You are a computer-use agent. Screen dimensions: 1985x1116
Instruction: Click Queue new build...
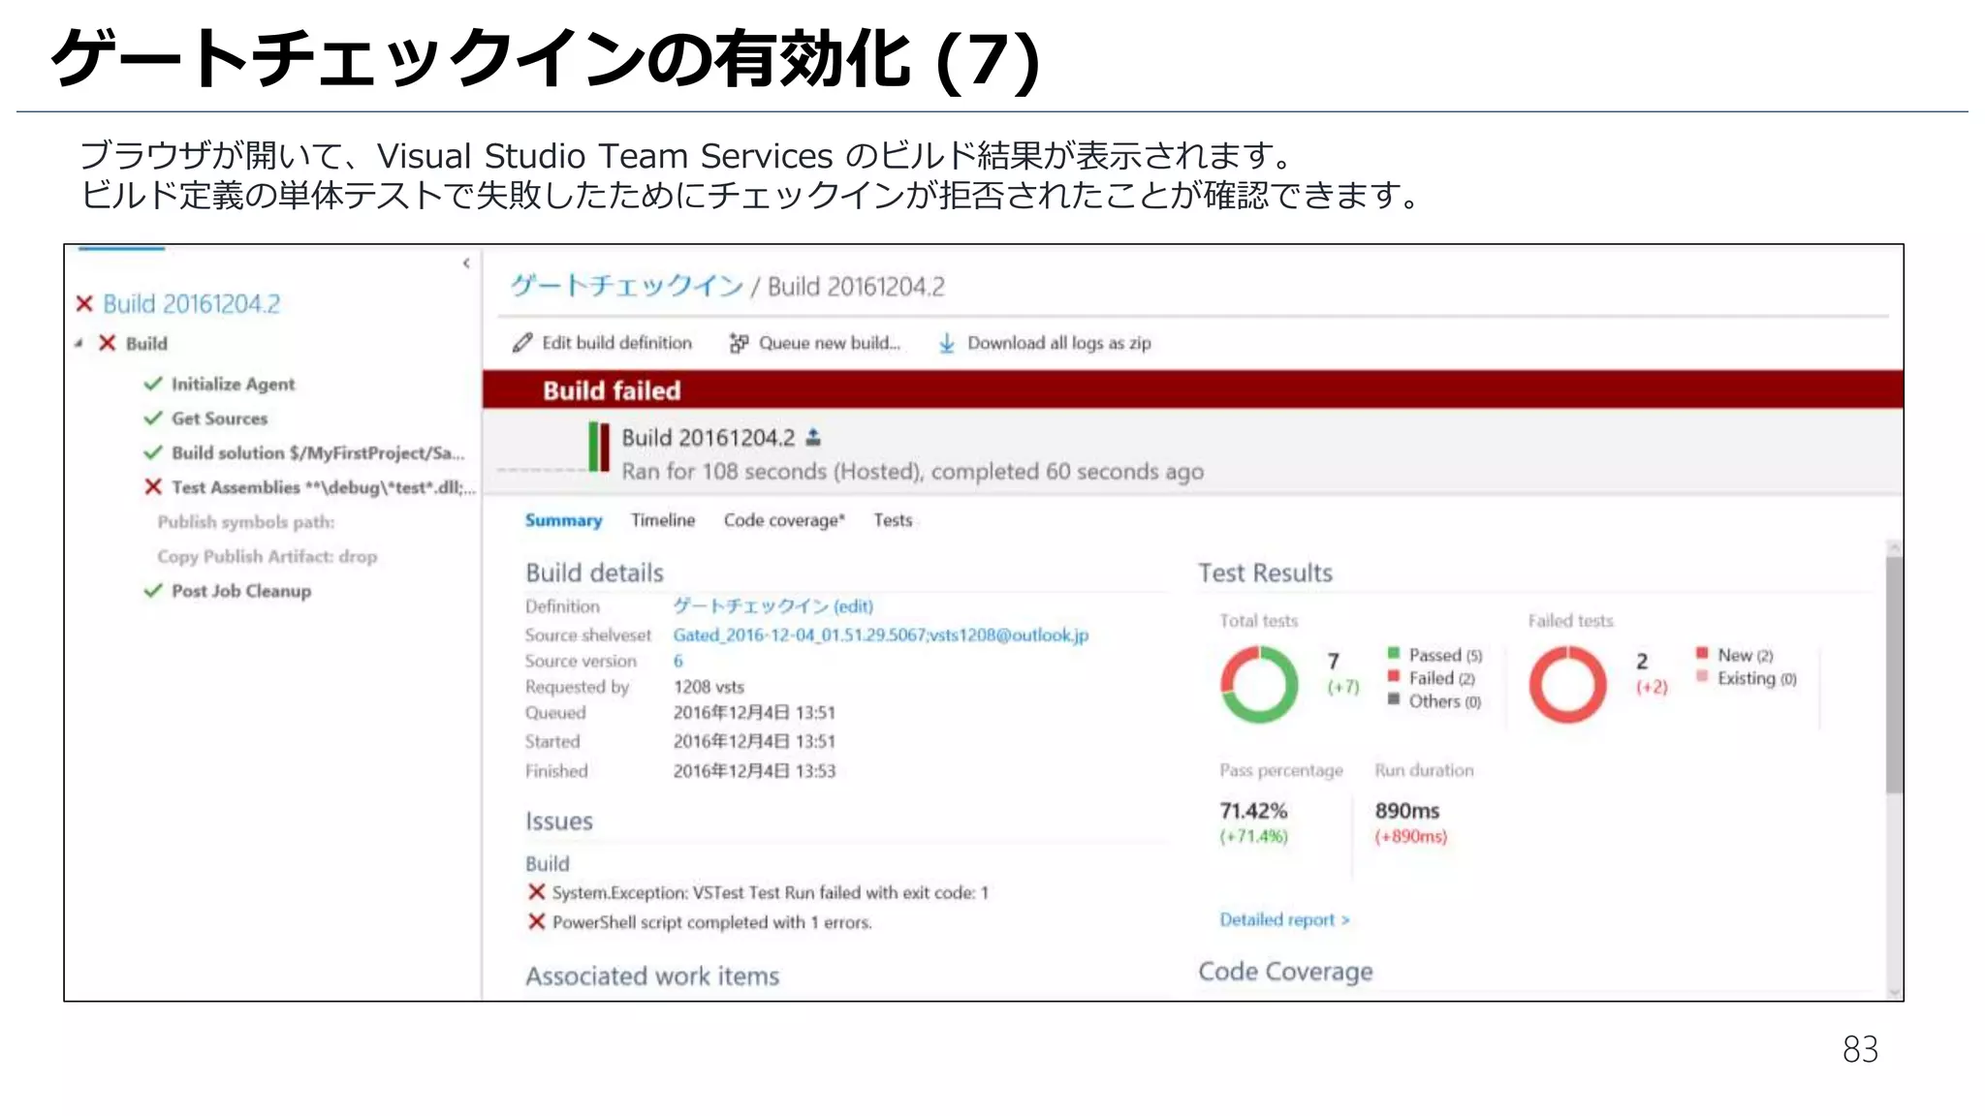830,343
